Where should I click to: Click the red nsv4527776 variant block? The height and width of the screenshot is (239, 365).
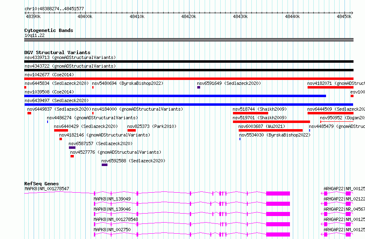tap(72, 156)
